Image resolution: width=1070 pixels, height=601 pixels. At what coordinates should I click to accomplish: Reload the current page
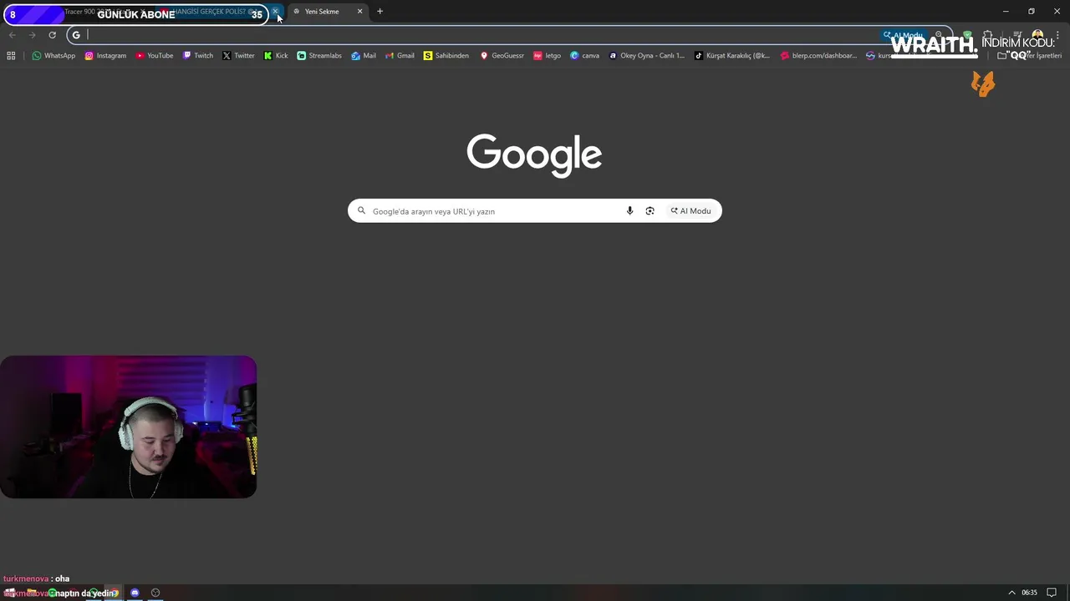pos(52,35)
